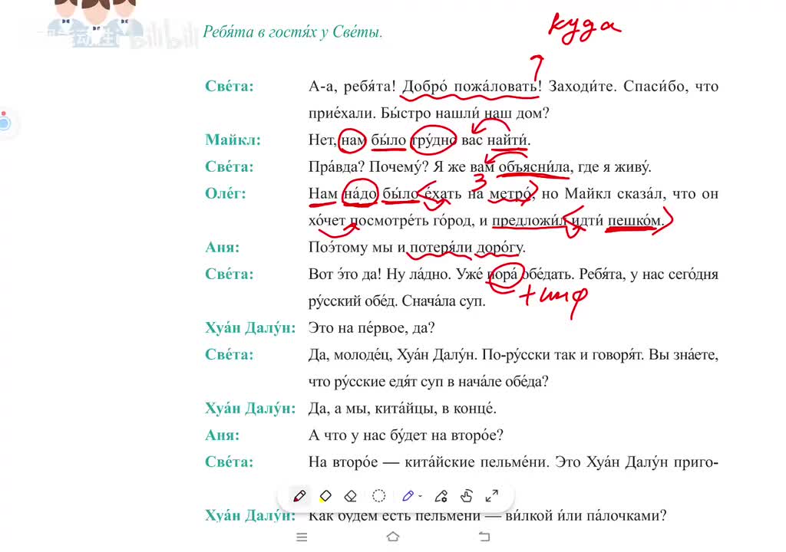Select the red pen tool
This screenshot has width=786, height=552.
tap(299, 496)
